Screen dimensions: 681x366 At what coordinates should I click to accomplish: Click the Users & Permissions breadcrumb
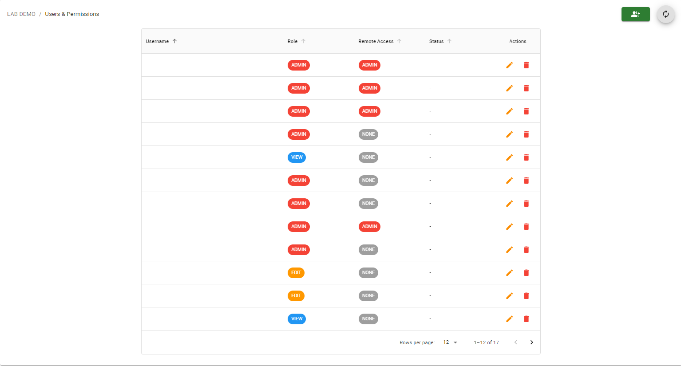coord(72,14)
